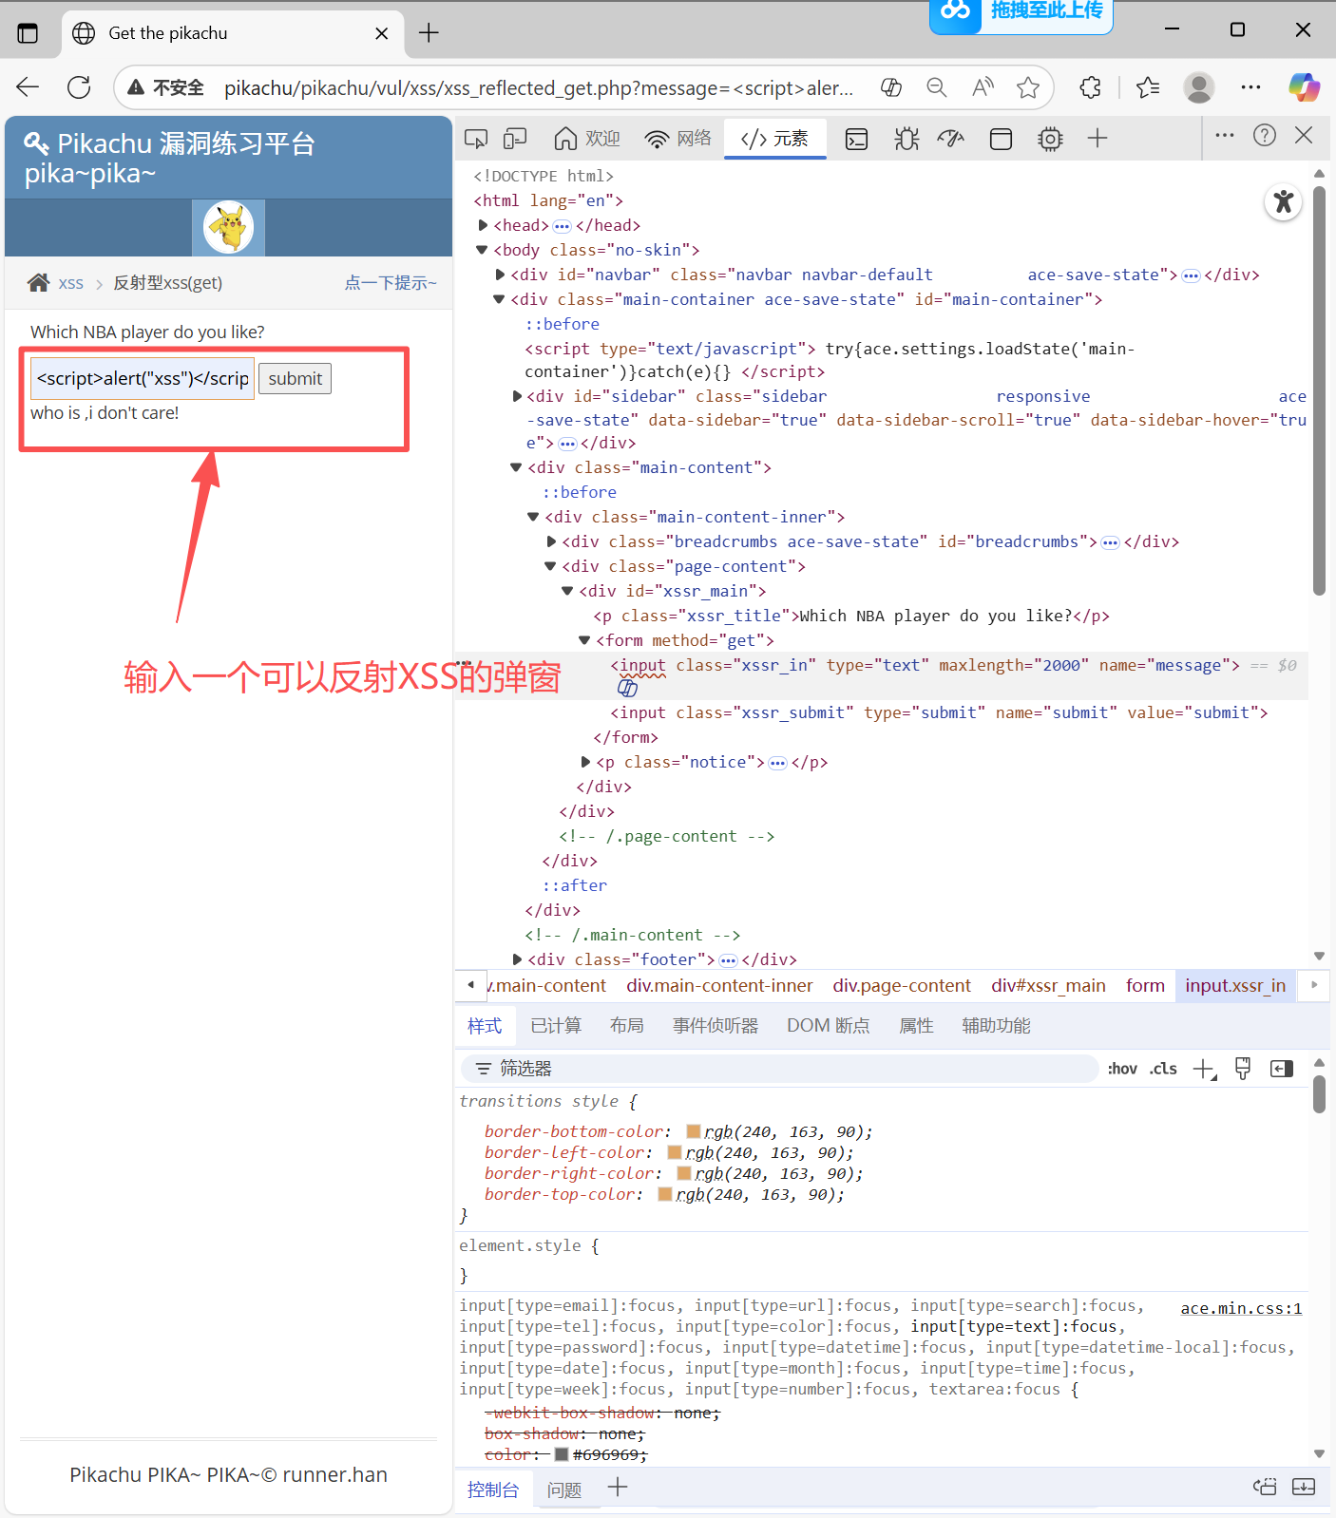Open DevTools help question mark icon
Screen dimensions: 1336x1518
click(1265, 135)
